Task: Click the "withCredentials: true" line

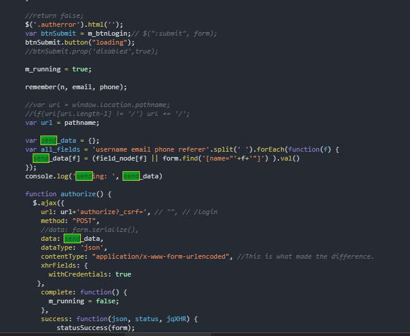Action: (x=90, y=274)
